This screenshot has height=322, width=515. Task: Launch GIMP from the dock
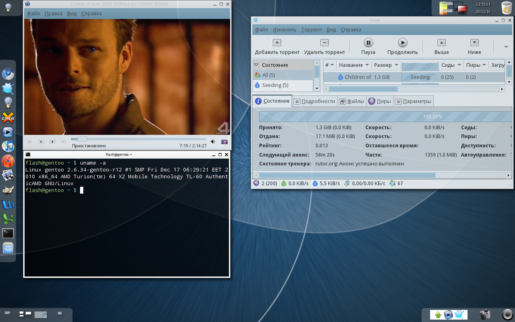point(8,190)
